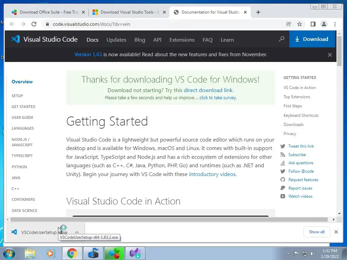This screenshot has height=260, width=347.
Task: Click the RSS icon beside Subscribe
Action: pyautogui.click(x=283, y=154)
